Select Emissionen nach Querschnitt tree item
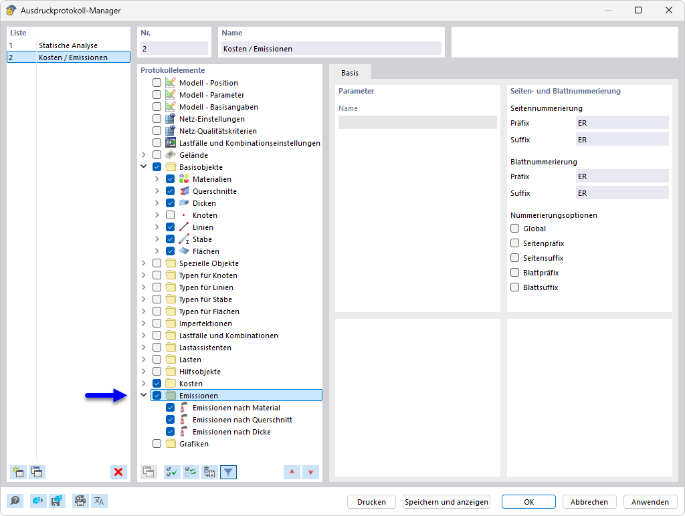Viewport: 685px width, 516px height. tap(242, 420)
